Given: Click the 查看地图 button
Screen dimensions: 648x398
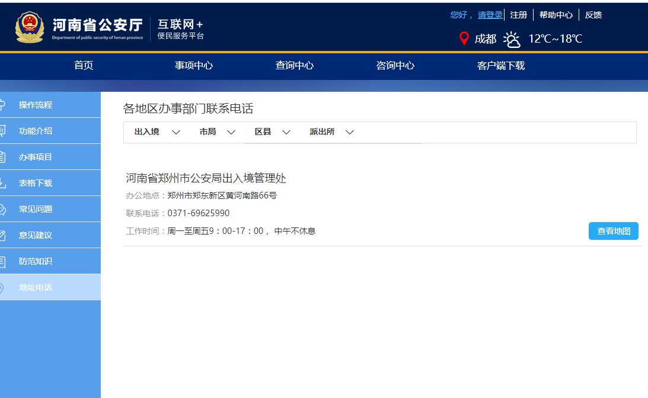Looking at the screenshot, I should pyautogui.click(x=613, y=231).
